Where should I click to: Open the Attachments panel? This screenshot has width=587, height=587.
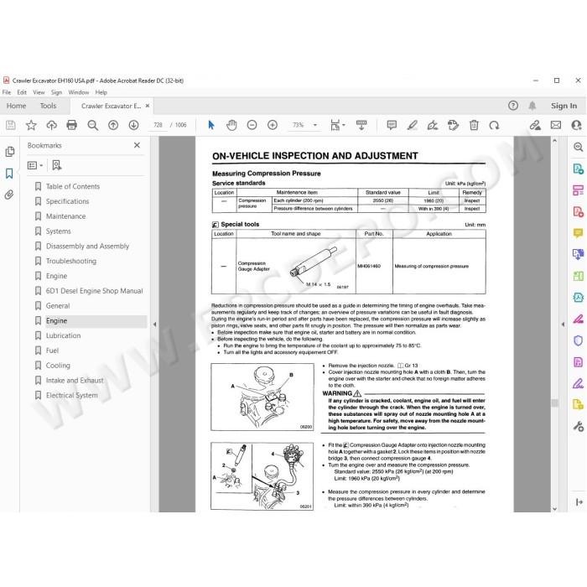click(9, 195)
